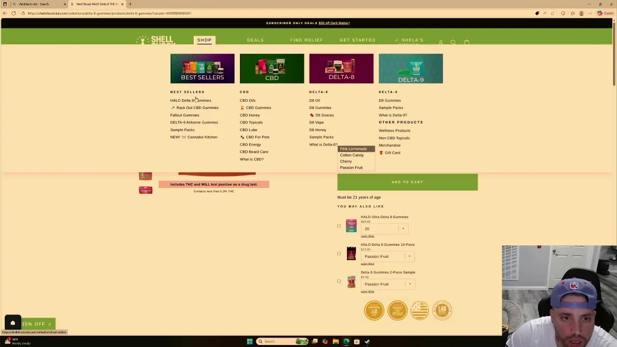Open the D8 Gummies link
The height and width of the screenshot is (347, 617).
click(320, 108)
